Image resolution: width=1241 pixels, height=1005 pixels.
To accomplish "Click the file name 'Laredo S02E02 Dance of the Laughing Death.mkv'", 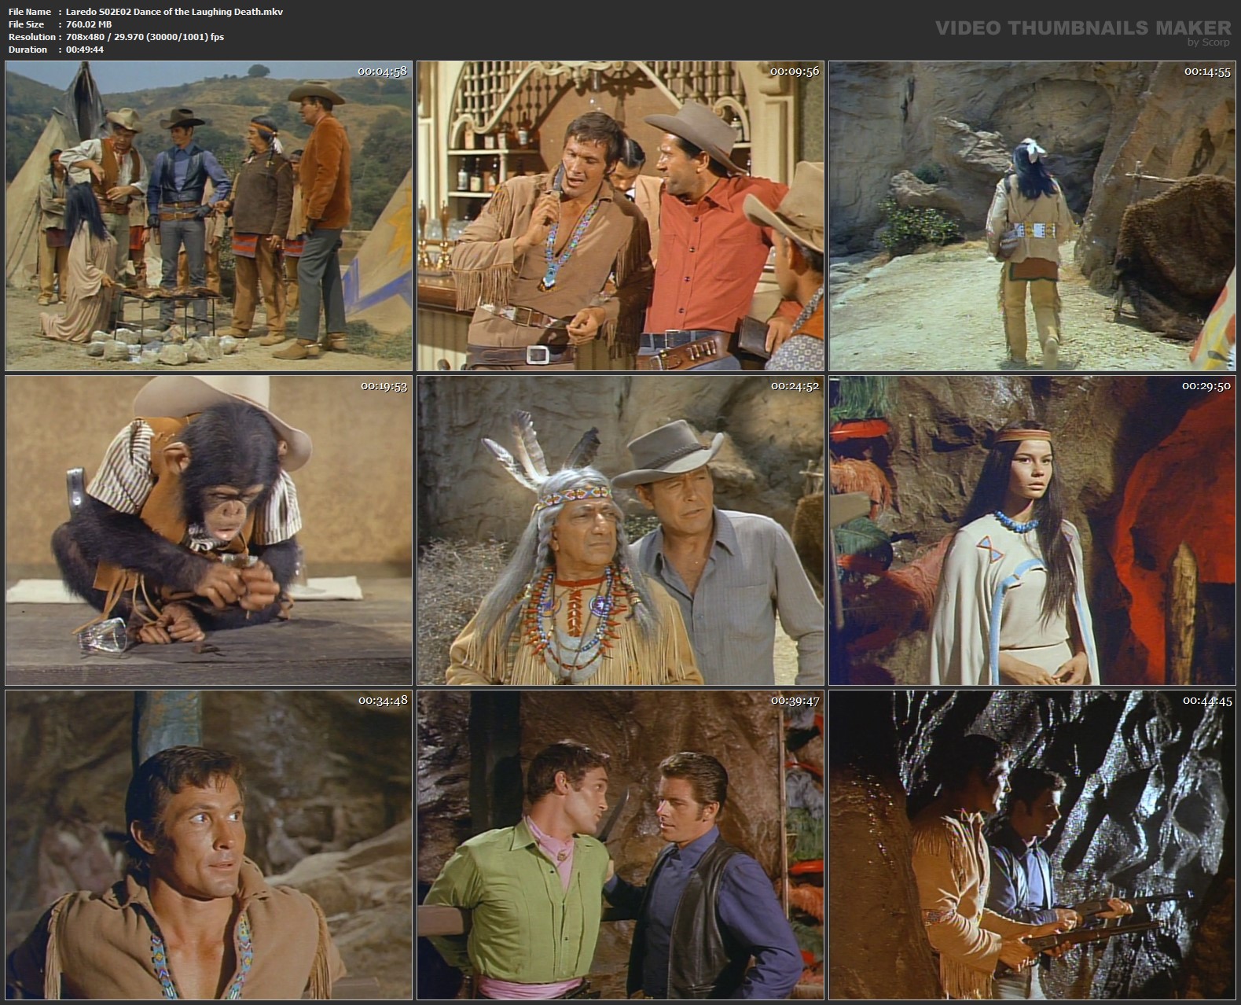I will click(174, 12).
